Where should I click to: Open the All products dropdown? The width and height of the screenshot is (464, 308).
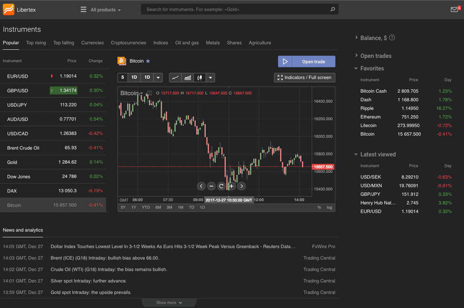(x=105, y=10)
